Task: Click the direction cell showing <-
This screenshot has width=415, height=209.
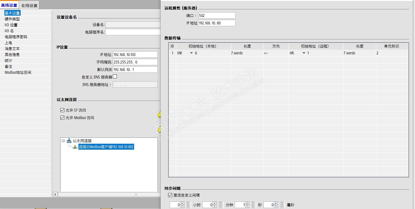Action: click(276, 53)
